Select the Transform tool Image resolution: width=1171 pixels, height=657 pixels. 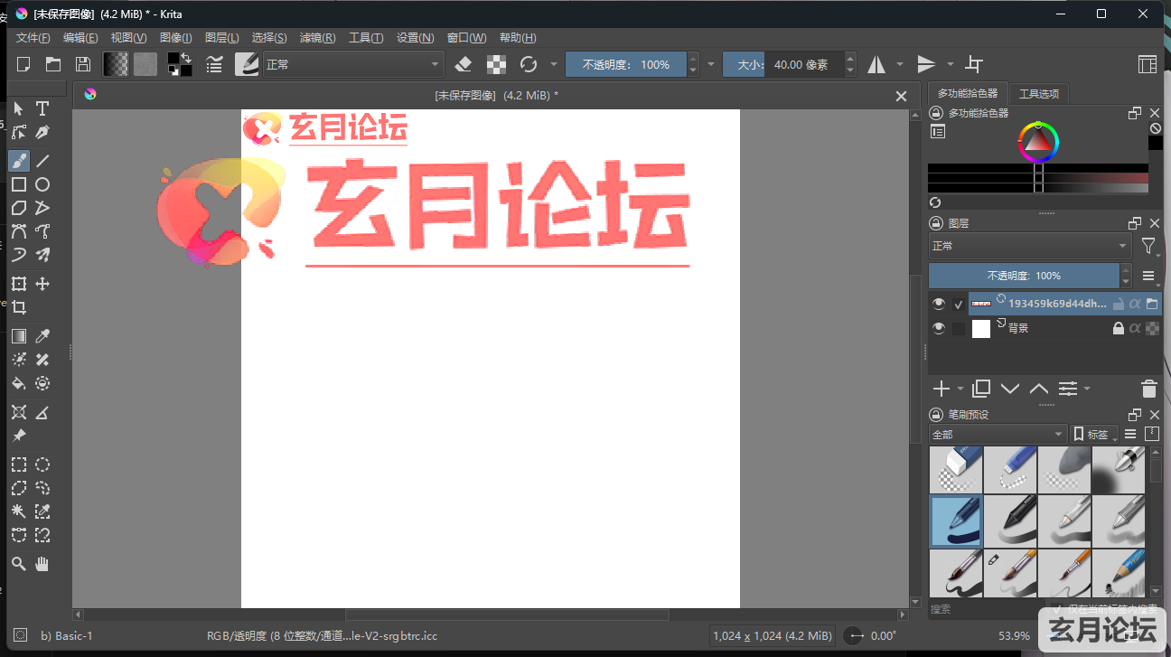(x=18, y=284)
